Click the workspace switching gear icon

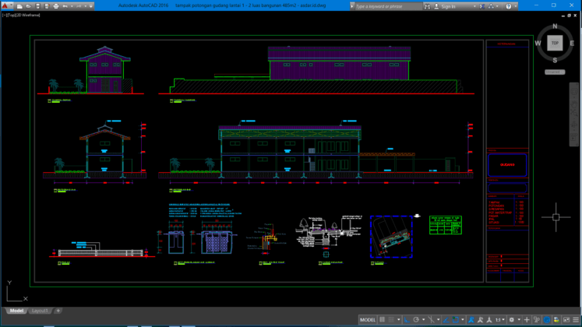point(512,320)
